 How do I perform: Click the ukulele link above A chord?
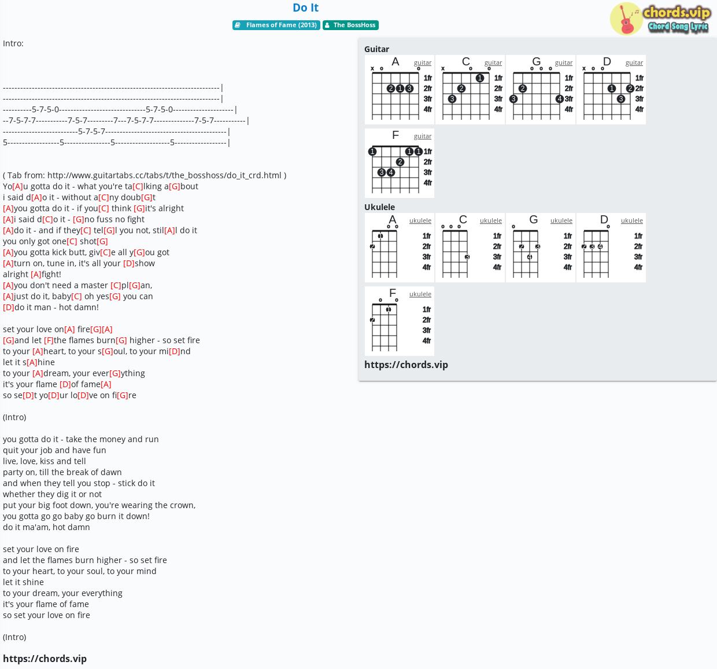(x=420, y=220)
